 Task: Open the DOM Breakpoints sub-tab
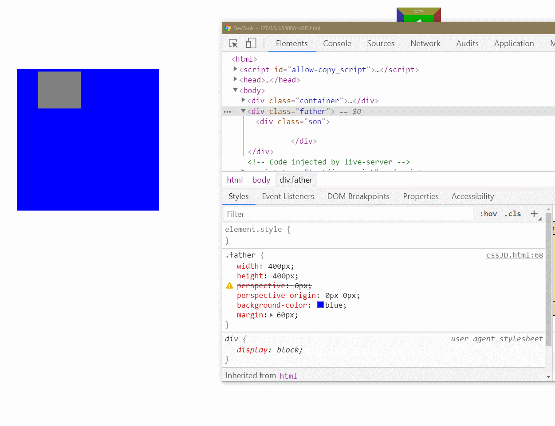(x=358, y=196)
